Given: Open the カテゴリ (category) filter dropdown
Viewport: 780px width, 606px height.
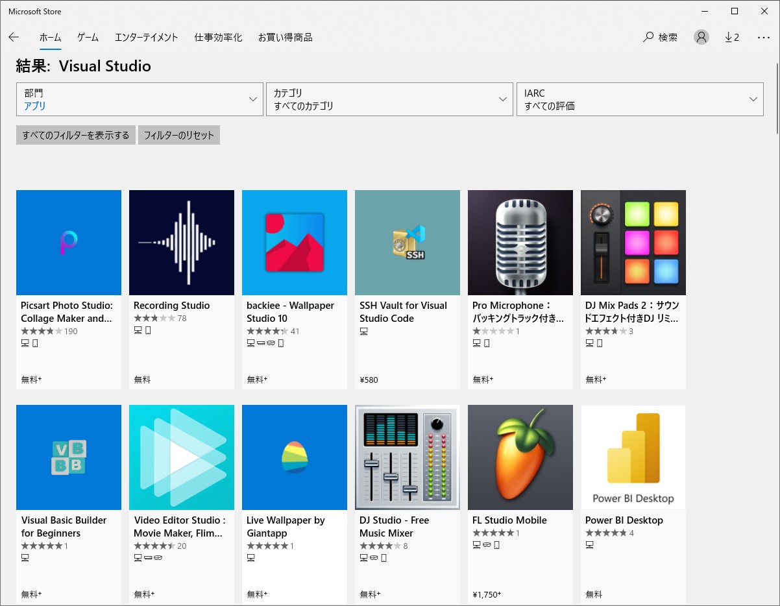Looking at the screenshot, I should 389,99.
